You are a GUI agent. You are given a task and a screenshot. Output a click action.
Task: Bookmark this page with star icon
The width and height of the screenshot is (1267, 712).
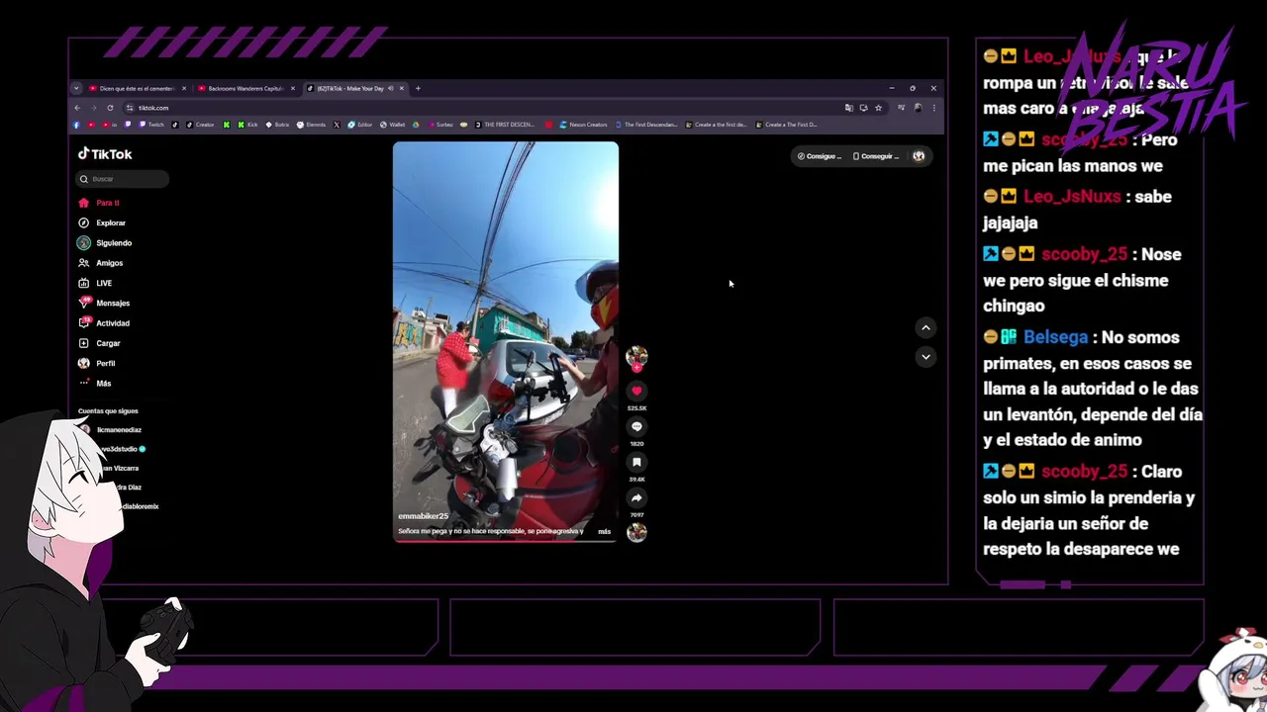click(878, 108)
